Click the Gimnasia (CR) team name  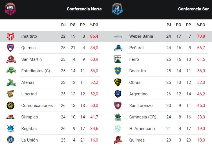tap(143, 117)
